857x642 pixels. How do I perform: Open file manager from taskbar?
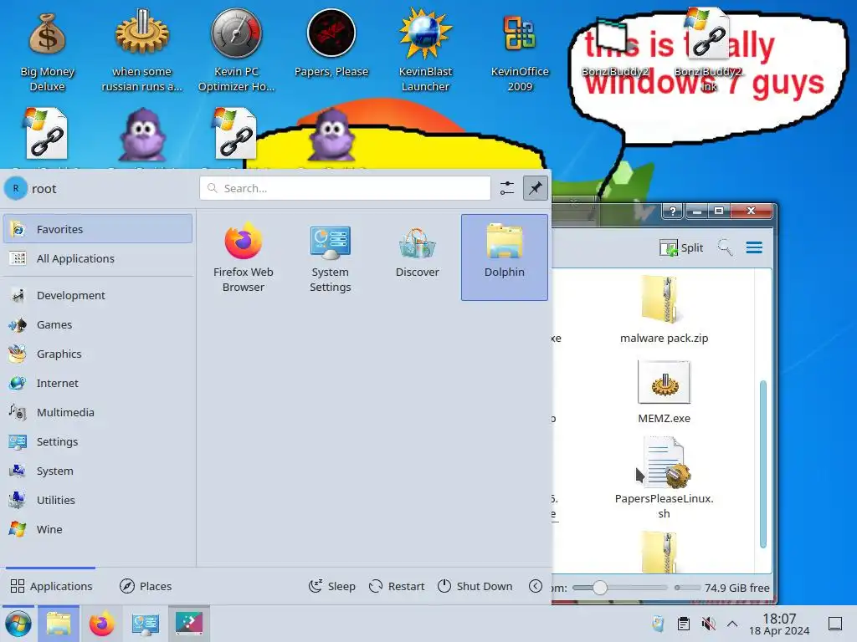point(59,624)
